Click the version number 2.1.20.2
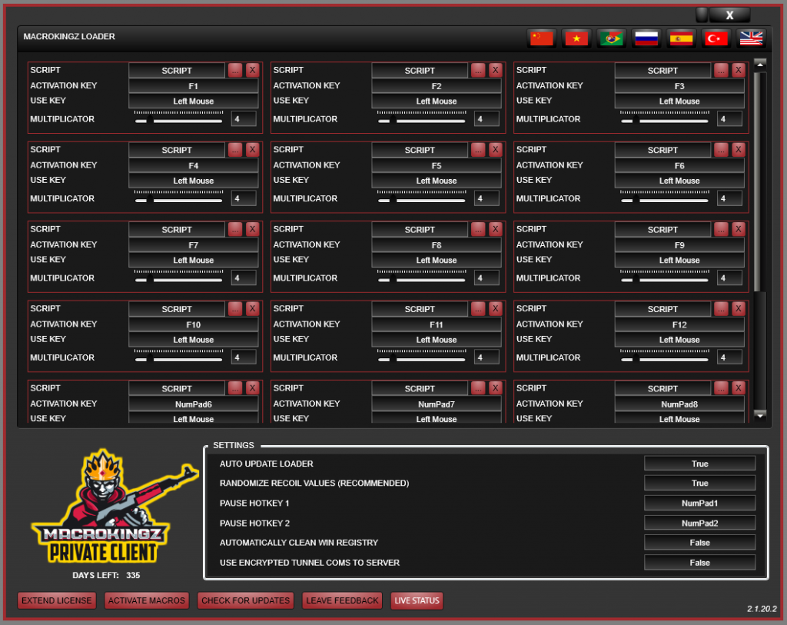The width and height of the screenshot is (787, 625). coord(762,609)
